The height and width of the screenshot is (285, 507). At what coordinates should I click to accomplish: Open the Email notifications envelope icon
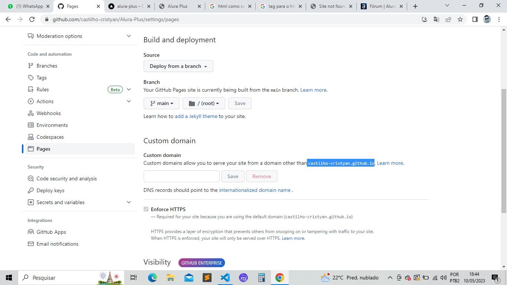coord(31,244)
